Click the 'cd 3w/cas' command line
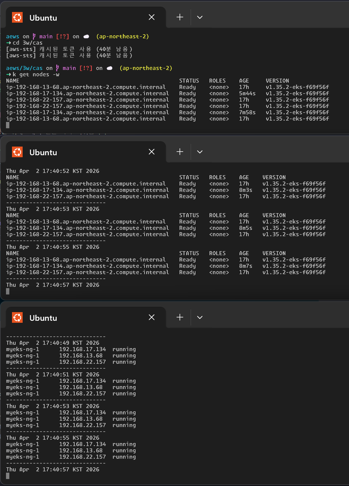The image size is (349, 486). (28, 43)
